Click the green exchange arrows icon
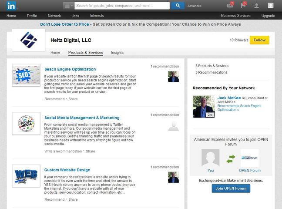Viewport: 282px width, 209px height. point(231,159)
